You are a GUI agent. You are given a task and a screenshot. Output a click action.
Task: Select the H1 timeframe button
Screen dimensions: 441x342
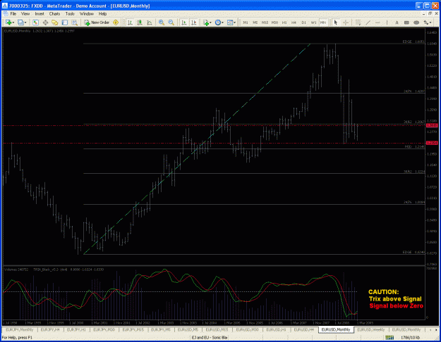284,23
